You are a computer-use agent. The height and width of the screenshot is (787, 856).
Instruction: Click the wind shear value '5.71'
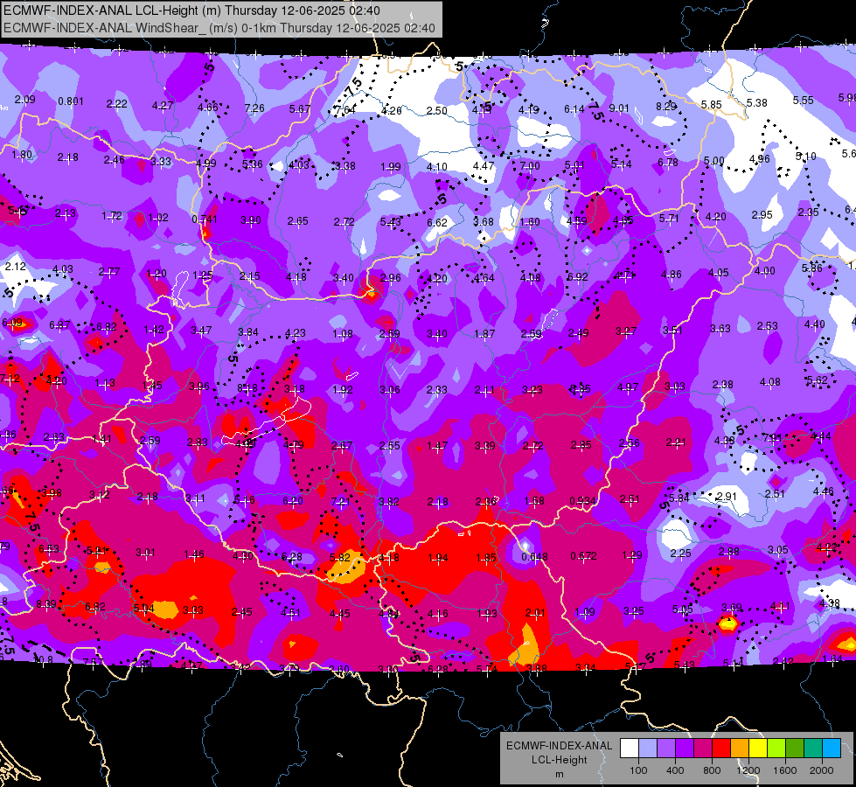click(669, 219)
